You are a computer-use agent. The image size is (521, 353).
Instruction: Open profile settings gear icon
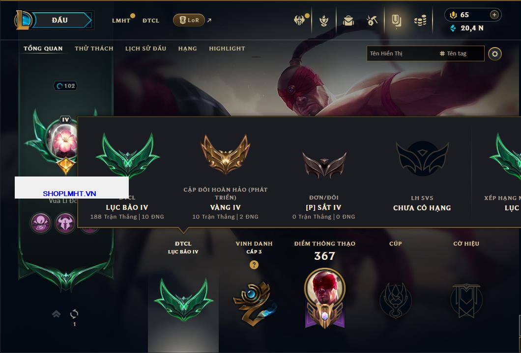[495, 54]
